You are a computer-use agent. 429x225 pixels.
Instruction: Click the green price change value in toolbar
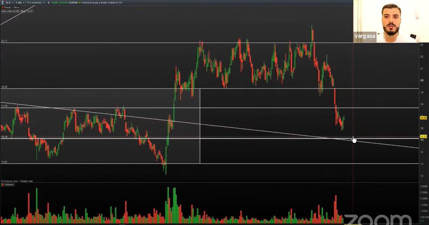tap(60, 3)
